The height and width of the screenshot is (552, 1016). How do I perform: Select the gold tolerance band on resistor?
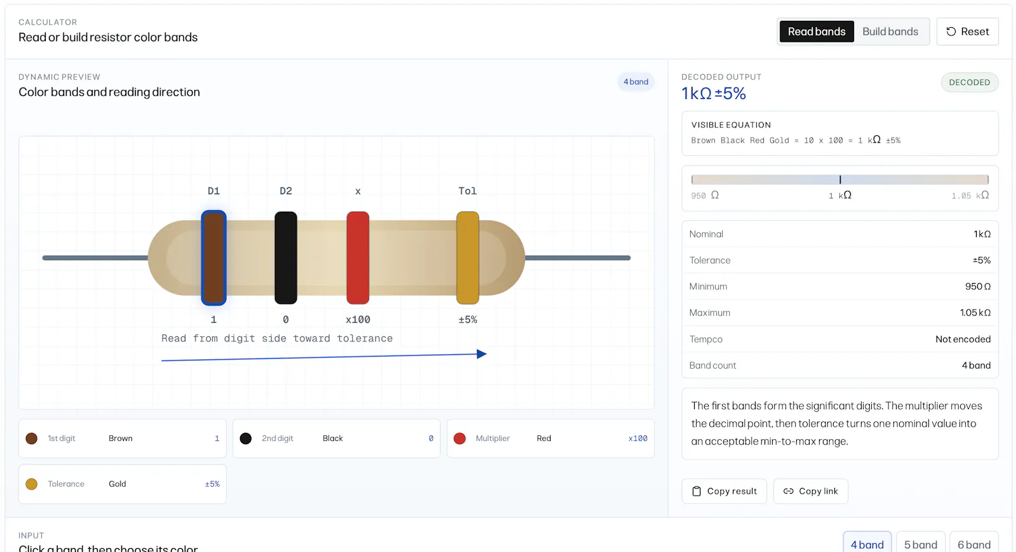(468, 258)
